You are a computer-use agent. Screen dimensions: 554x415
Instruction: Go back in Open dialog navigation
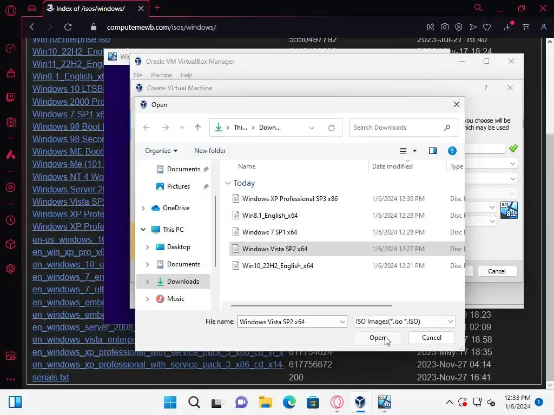point(147,128)
